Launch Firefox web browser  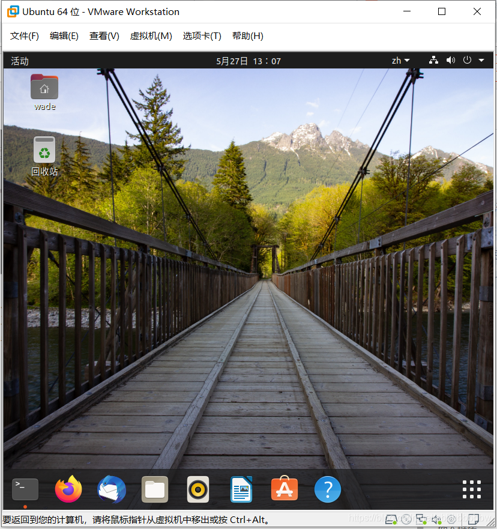[68, 489]
